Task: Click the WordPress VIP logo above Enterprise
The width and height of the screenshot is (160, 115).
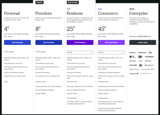Action: (x=132, y=9)
